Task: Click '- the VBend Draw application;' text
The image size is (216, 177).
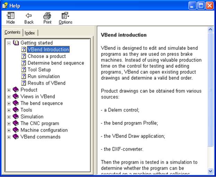Action: pos(133,136)
